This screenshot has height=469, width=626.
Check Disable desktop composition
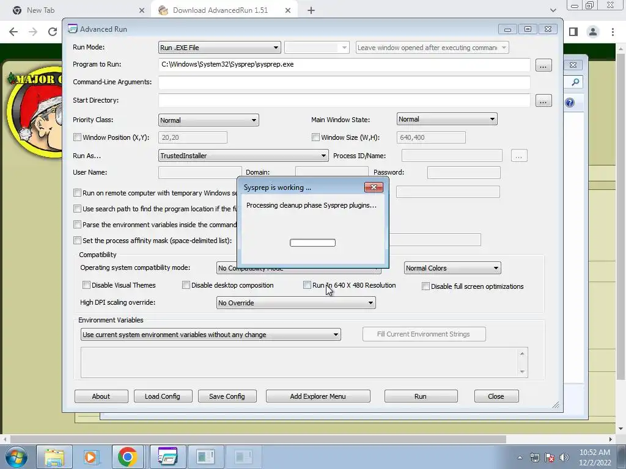click(x=186, y=285)
